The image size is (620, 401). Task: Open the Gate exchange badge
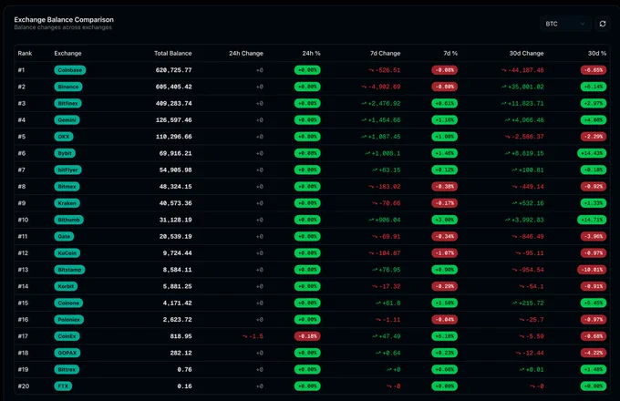64,236
